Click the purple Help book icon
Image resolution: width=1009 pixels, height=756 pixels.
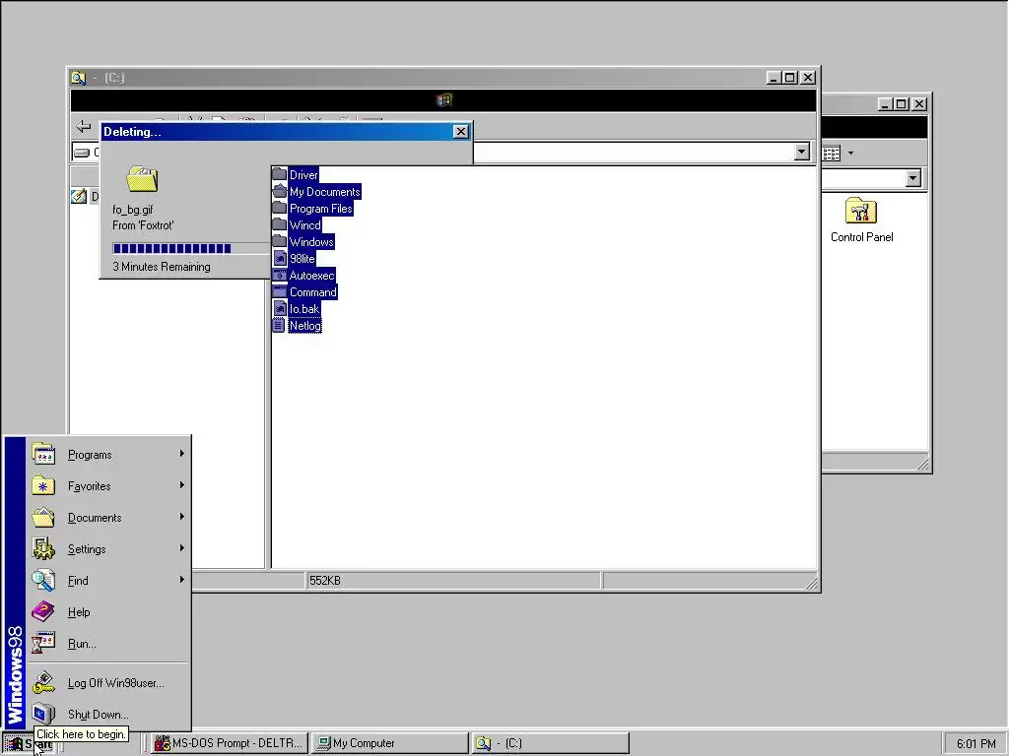point(43,611)
